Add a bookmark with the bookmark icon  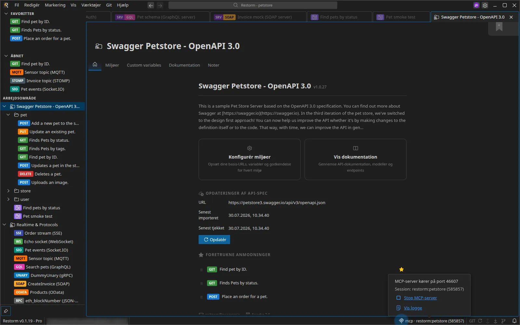tap(499, 27)
